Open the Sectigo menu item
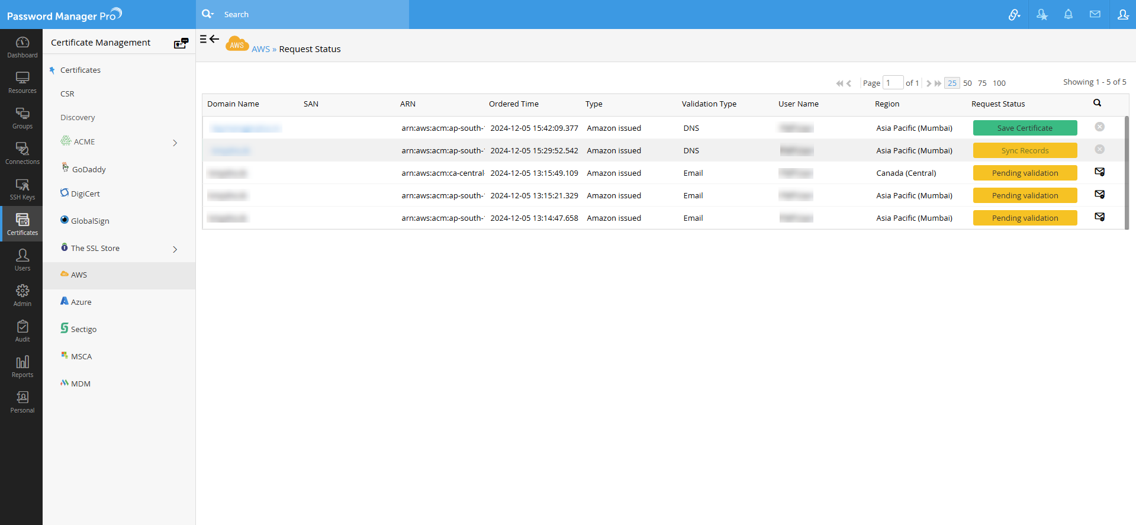Screen dimensions: 1136x525 click(x=83, y=329)
